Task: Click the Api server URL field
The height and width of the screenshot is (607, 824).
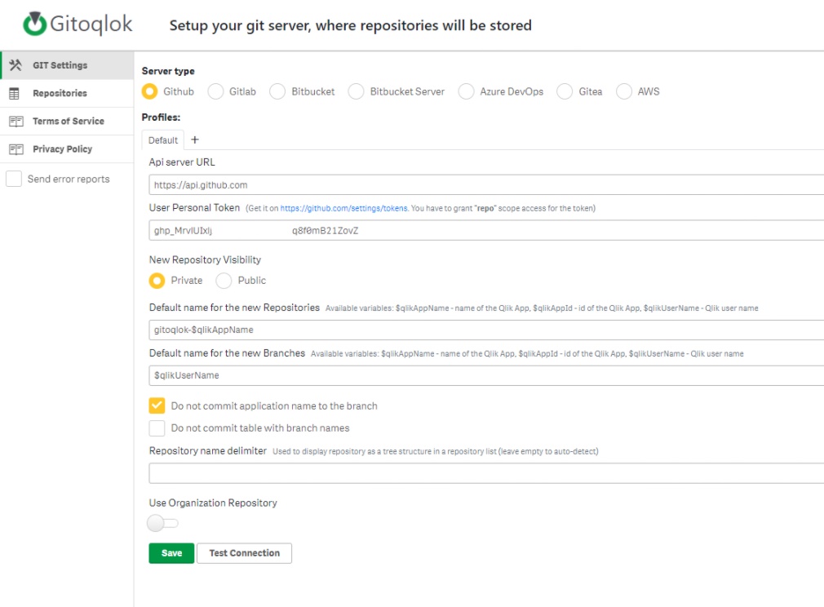Action: [486, 185]
